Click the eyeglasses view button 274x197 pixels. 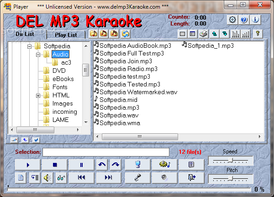pos(61,178)
